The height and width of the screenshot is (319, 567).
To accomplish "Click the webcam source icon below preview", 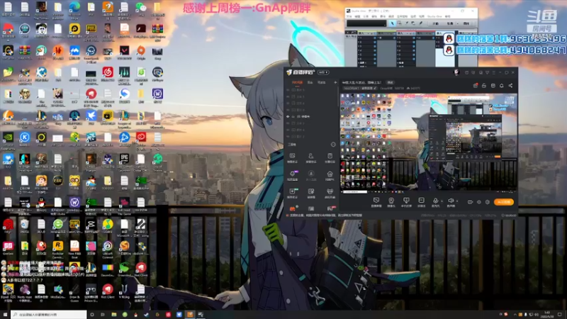I will point(391,201).
